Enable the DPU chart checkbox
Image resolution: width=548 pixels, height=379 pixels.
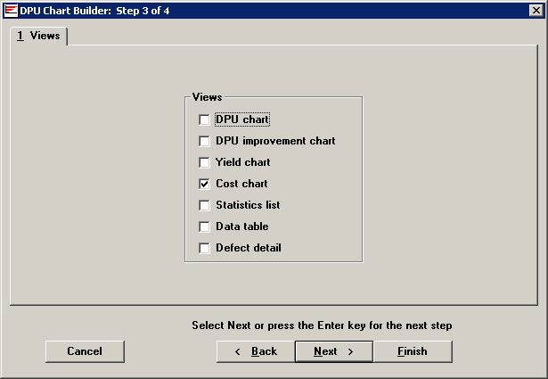coord(205,119)
